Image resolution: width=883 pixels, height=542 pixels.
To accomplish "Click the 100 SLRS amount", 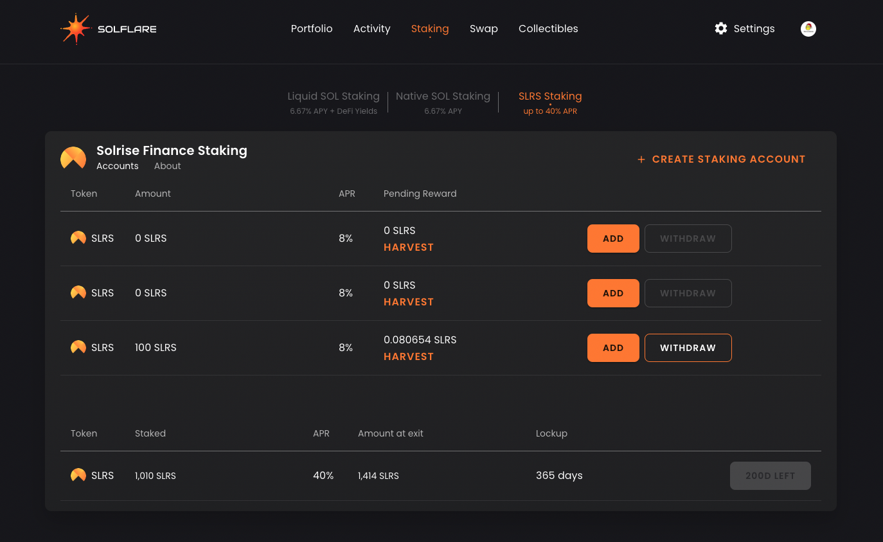I will point(156,347).
